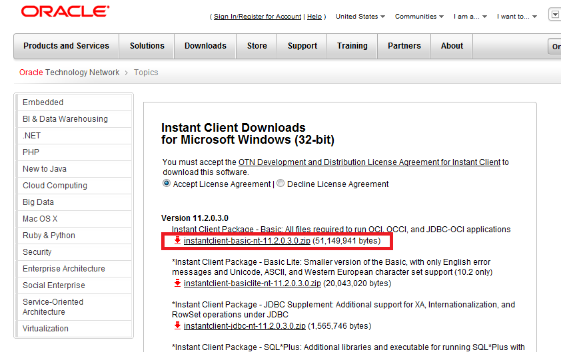The width and height of the screenshot is (561, 352).
Task: Select Social Enterprise in sidebar
Action: click(74, 285)
